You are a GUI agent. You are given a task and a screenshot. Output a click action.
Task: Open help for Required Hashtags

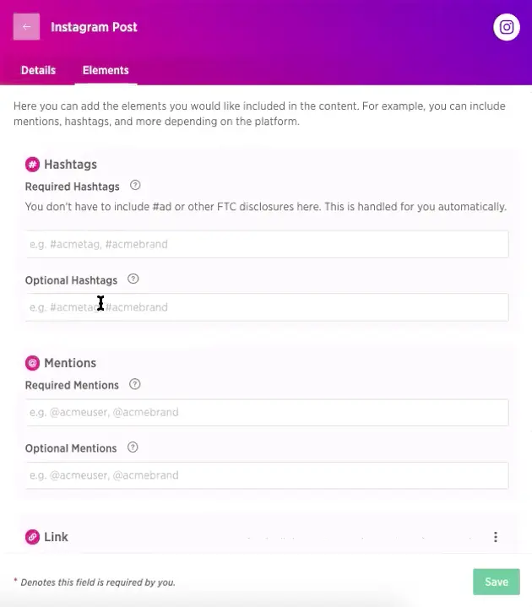click(135, 186)
